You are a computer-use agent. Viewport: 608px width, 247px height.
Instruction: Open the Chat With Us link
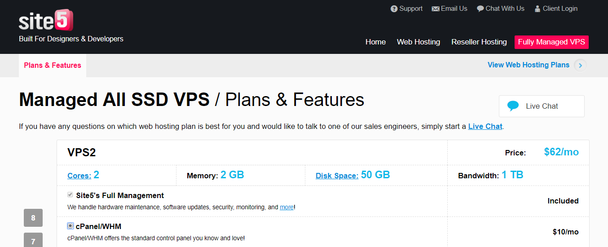tap(505, 9)
